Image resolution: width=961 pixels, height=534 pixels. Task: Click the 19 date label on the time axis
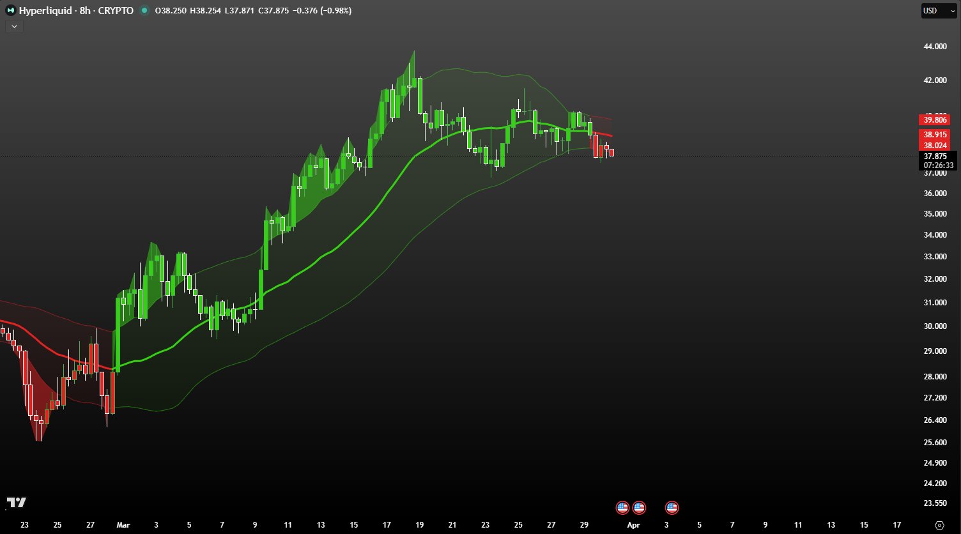419,525
